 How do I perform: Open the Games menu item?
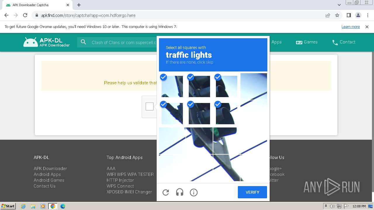(307, 42)
